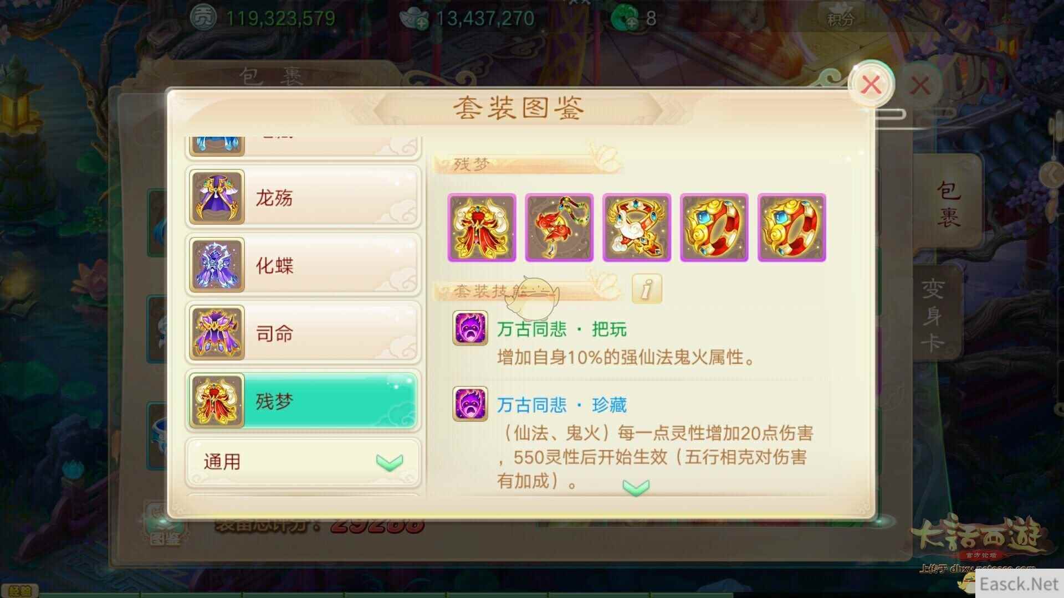
Task: Click the white cloud belt item icon
Action: (637, 228)
